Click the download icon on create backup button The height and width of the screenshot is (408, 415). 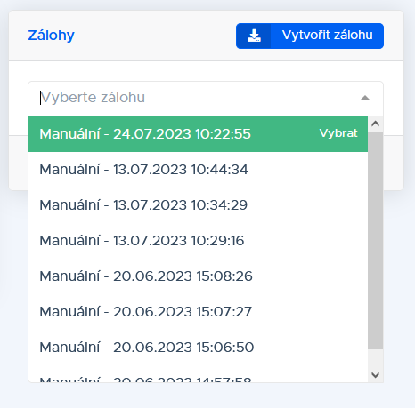[254, 36]
